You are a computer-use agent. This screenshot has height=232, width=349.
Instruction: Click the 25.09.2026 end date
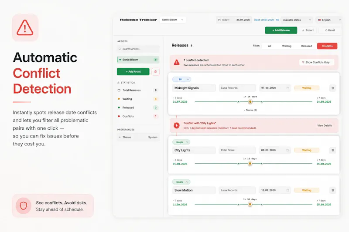coord(324,205)
